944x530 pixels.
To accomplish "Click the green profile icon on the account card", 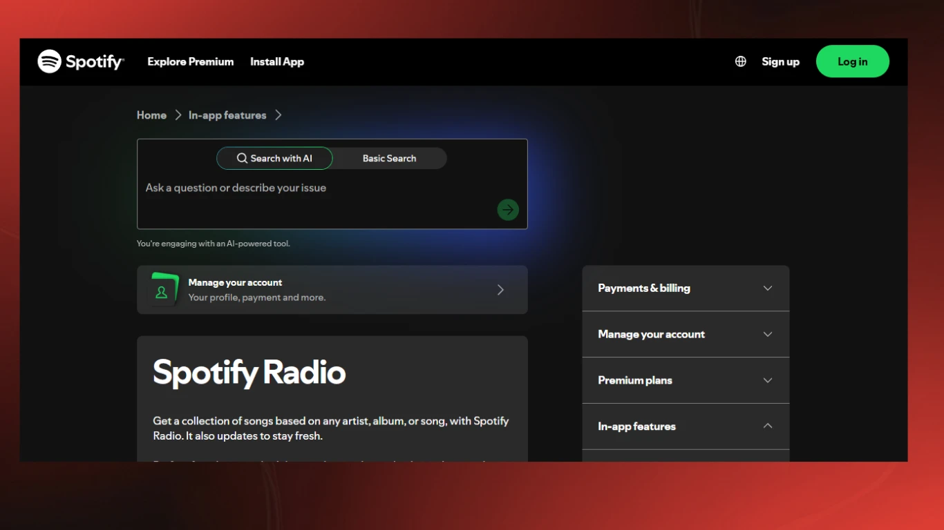I will click(162, 291).
